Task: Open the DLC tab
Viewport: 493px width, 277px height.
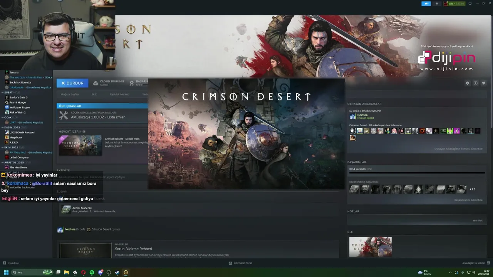Action: [94, 94]
